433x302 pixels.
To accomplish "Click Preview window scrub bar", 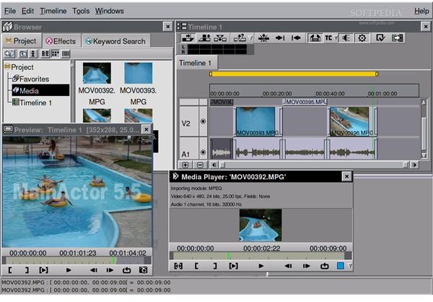I will pyautogui.click(x=76, y=261).
